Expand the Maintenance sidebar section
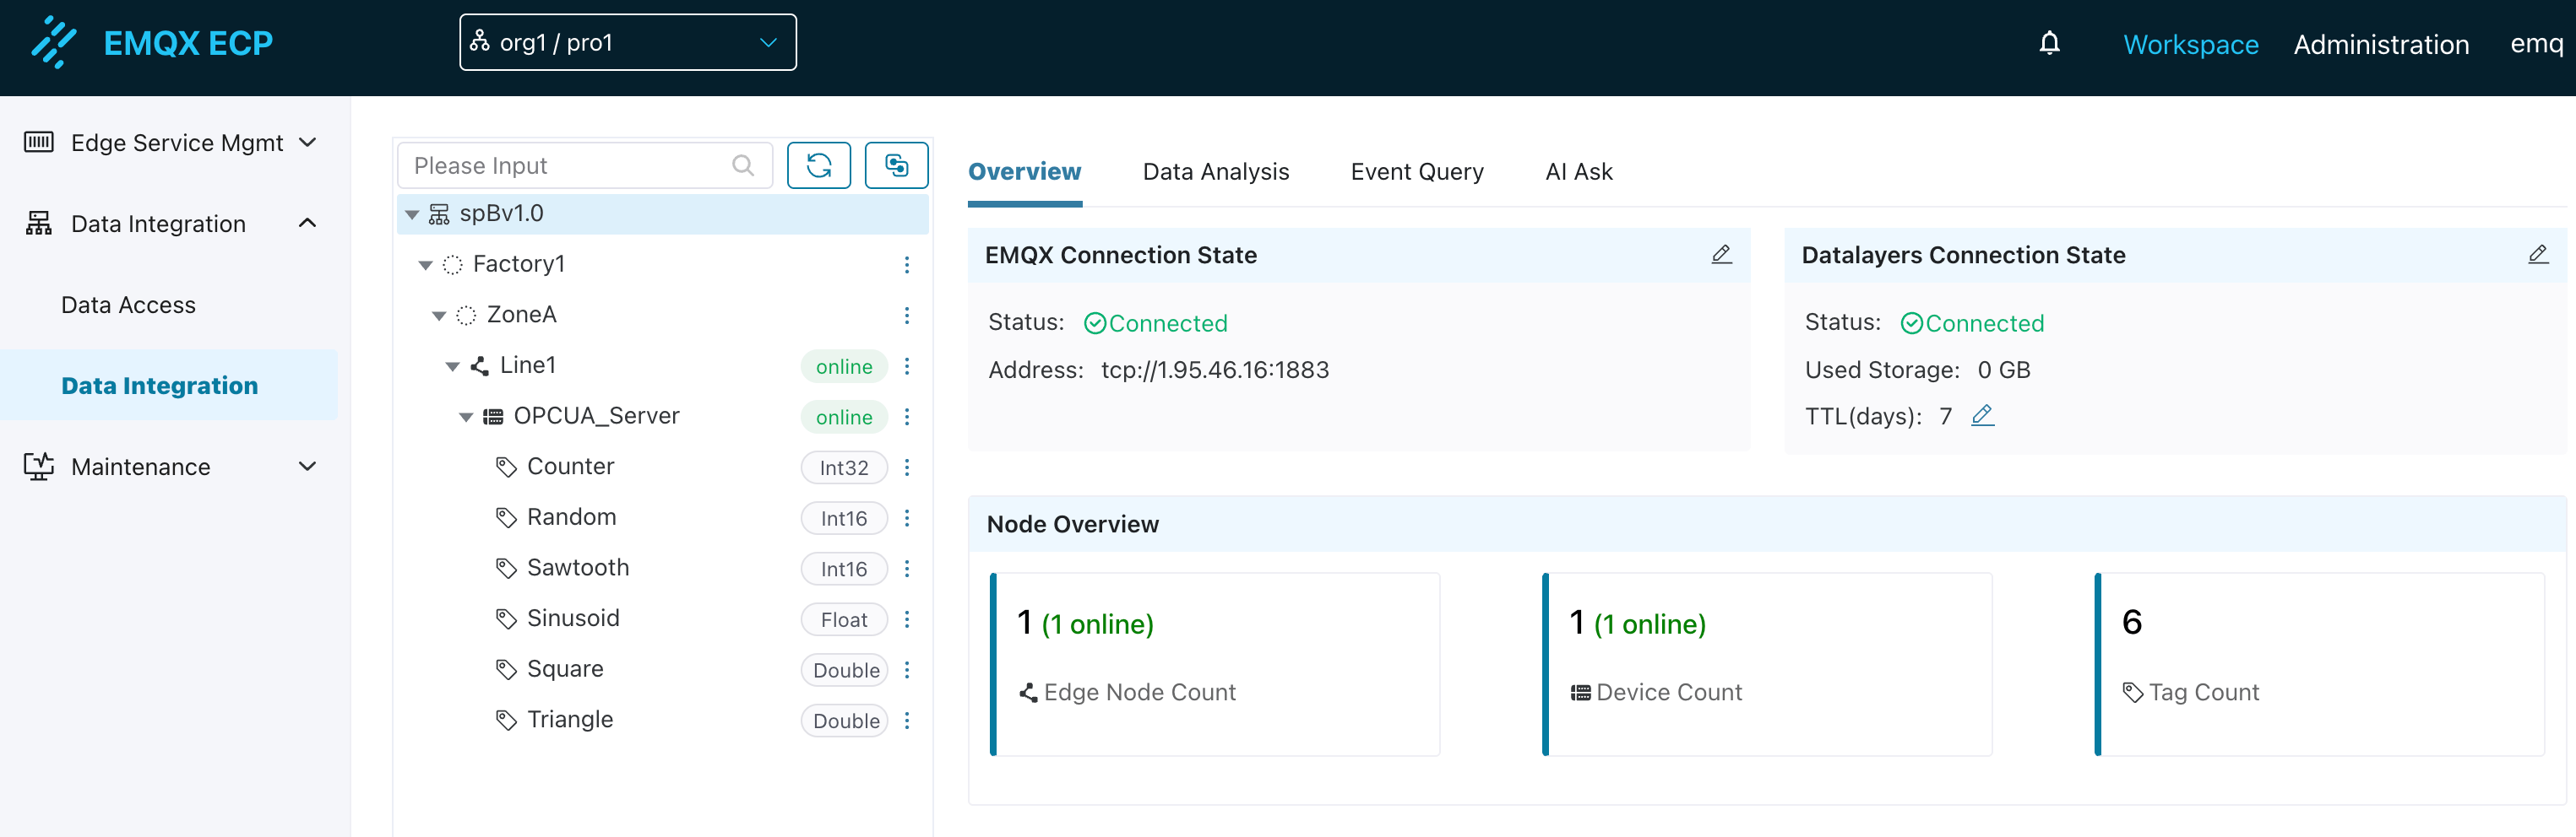 (x=170, y=467)
